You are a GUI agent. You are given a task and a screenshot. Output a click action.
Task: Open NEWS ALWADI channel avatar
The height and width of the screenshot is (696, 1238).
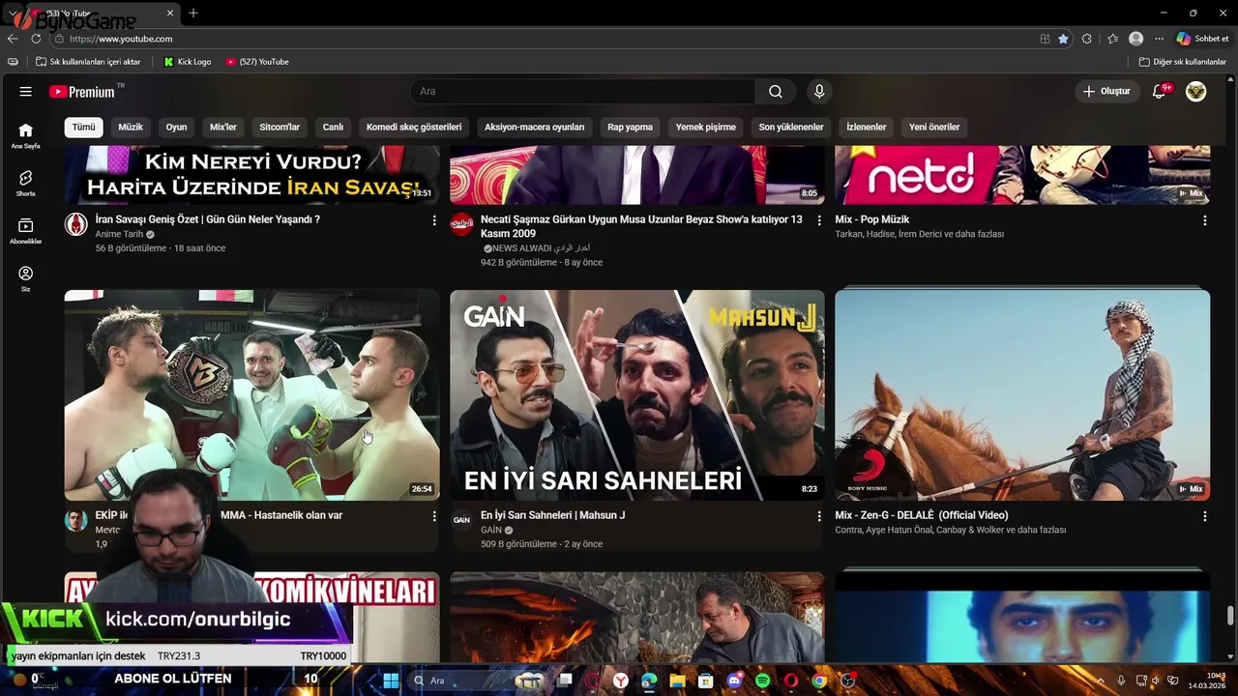[461, 224]
